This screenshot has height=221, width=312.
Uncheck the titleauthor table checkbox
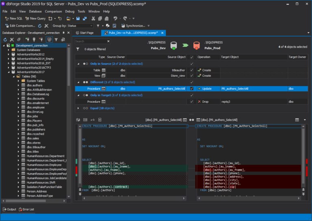[192, 70]
